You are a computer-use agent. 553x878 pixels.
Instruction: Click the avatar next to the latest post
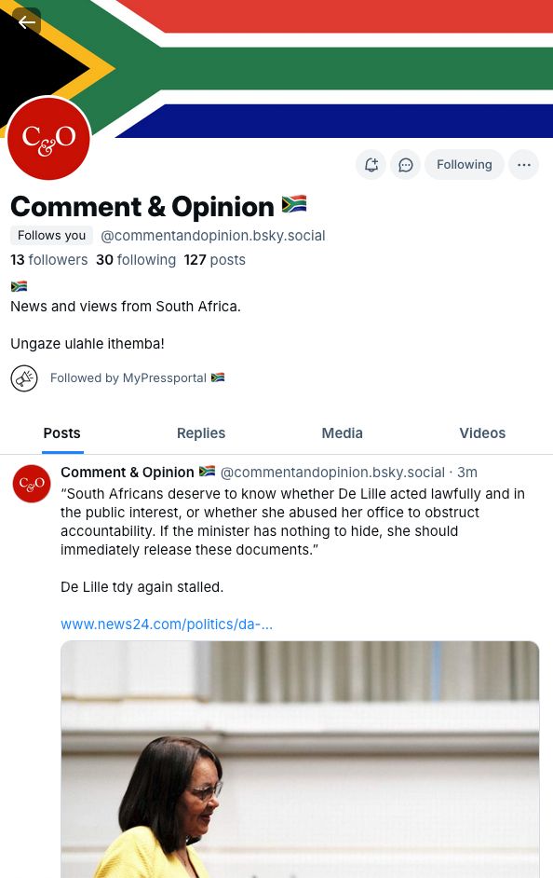coord(32,484)
